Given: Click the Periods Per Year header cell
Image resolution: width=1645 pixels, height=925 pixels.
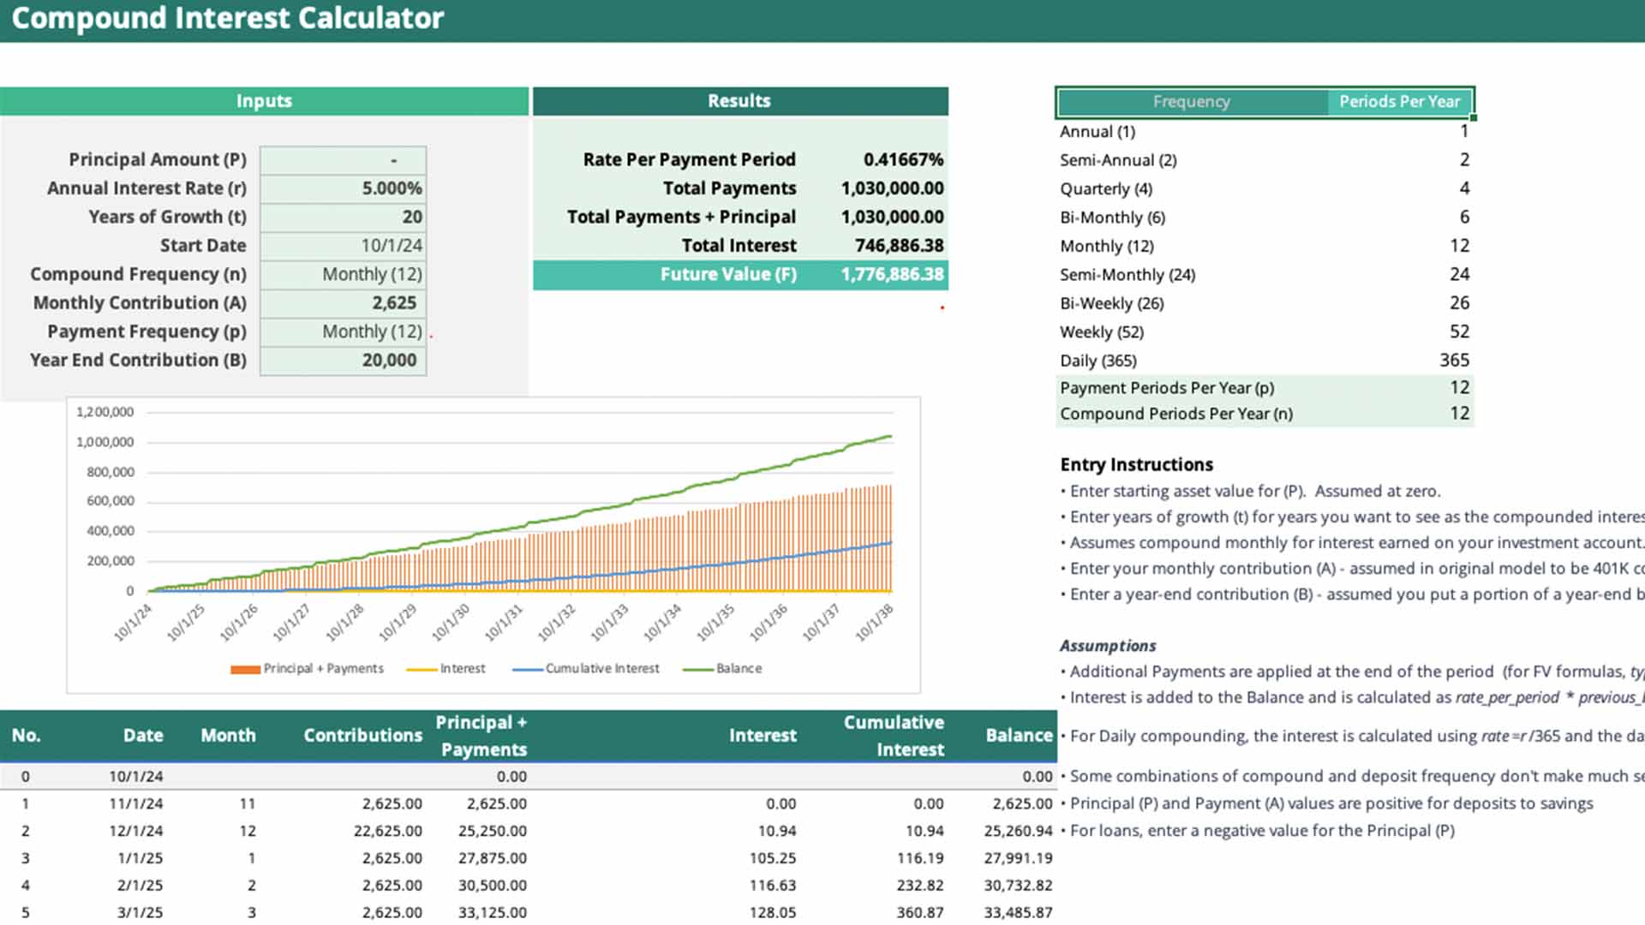Looking at the screenshot, I should click(1399, 102).
